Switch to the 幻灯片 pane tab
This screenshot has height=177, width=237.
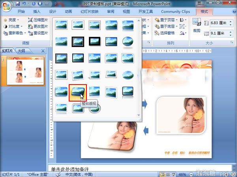(x=7, y=51)
